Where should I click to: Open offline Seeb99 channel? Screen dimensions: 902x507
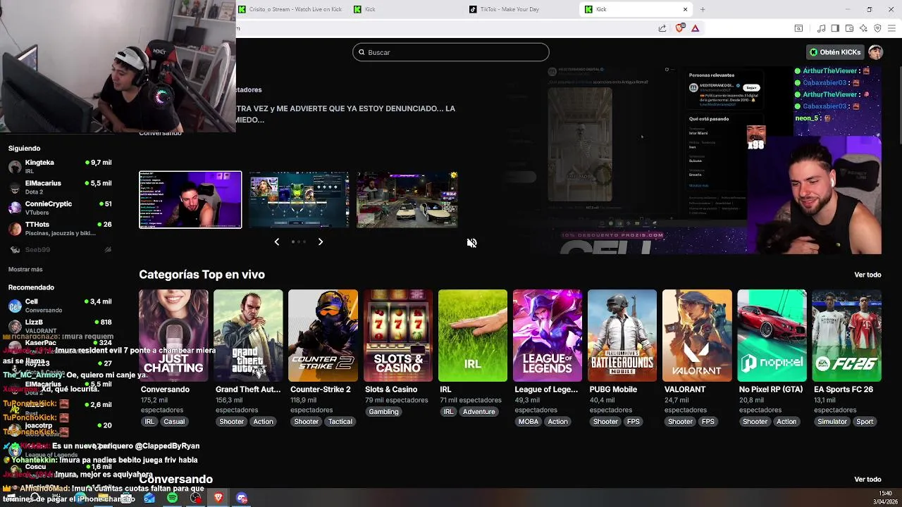[59, 249]
